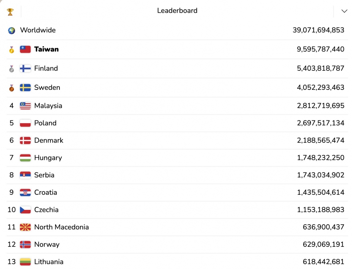Click the bronze medal icon beside Sweden

[x=12, y=88]
